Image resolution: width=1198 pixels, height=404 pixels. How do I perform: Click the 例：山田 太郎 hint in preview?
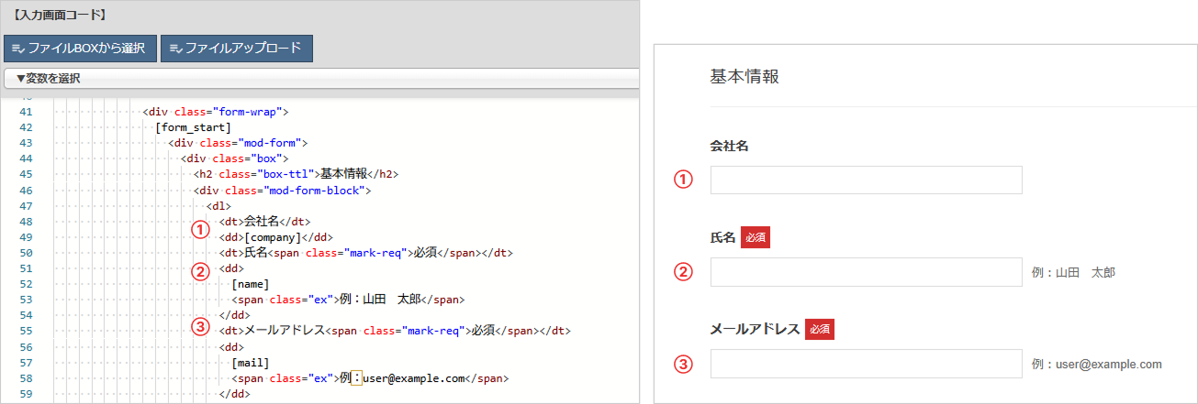click(1073, 273)
